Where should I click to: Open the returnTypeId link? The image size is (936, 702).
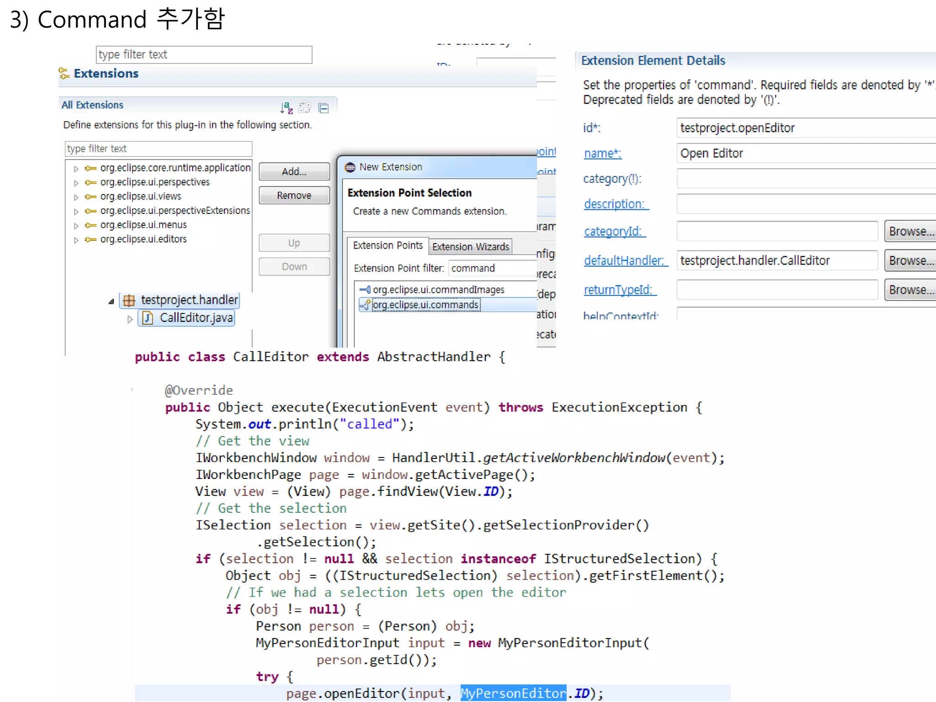click(x=620, y=290)
